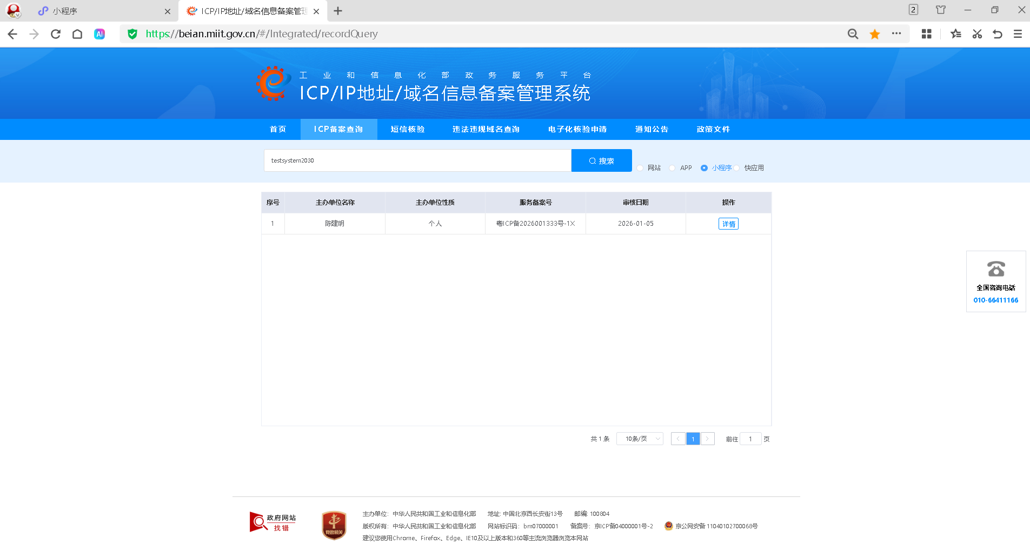Screen dimensions: 1030x551
Task: Click the browser refresh icon
Action: coord(56,34)
